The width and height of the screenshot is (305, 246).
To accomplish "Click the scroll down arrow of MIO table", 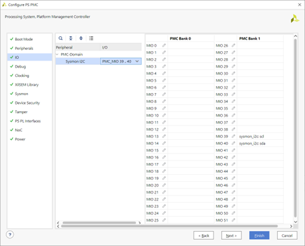I will click(x=296, y=222).
